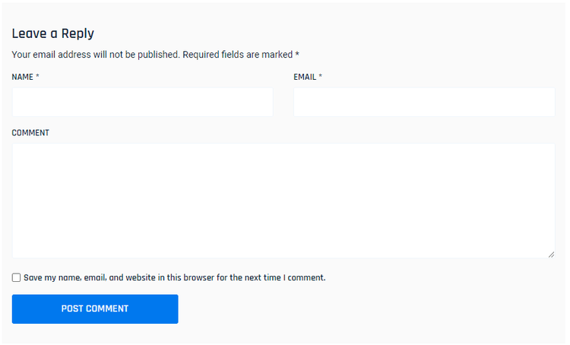The width and height of the screenshot is (570, 345).
Task: Enable the save my name checkbox
Action: [x=16, y=278]
